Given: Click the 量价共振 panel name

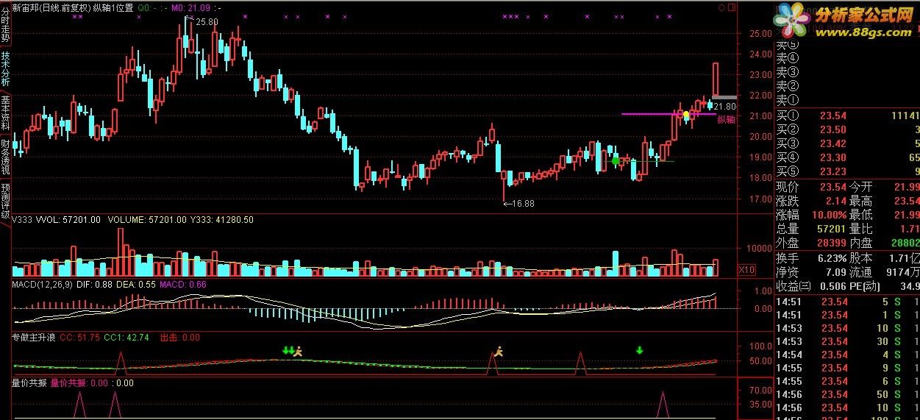Looking at the screenshot, I should coord(29,382).
